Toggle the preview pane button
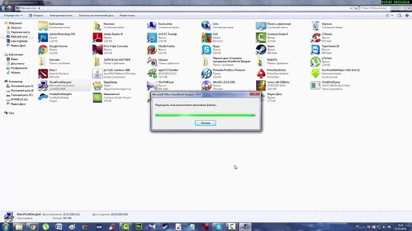 [x=399, y=15]
